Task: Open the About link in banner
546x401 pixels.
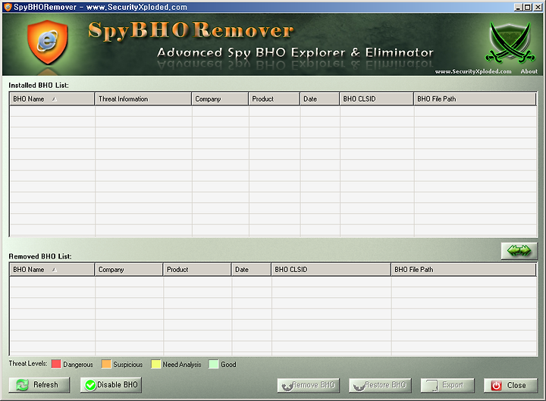Action: coord(529,71)
